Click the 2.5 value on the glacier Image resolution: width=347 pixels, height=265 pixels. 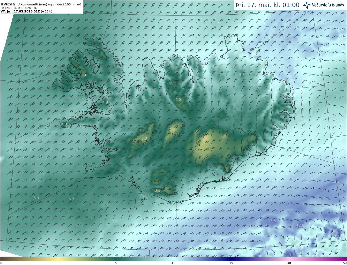[172, 130]
